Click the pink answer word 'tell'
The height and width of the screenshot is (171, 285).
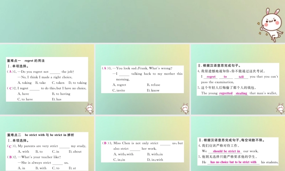tap(241, 77)
